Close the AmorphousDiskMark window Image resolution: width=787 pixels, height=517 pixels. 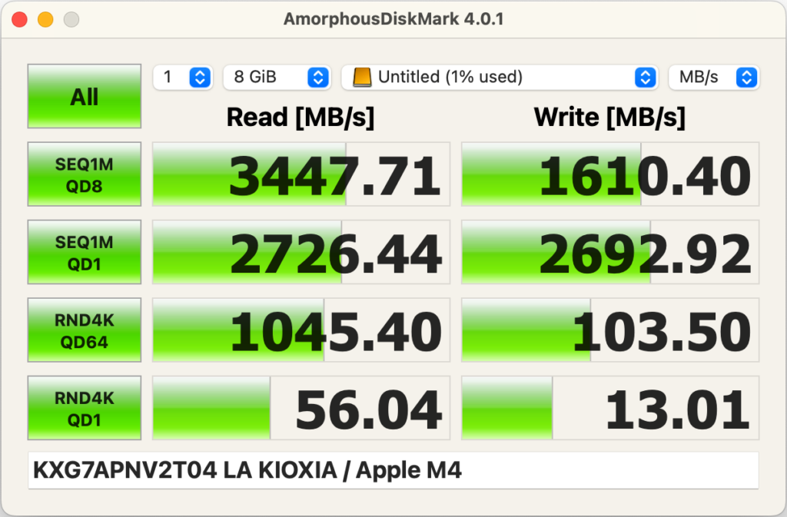(20, 20)
